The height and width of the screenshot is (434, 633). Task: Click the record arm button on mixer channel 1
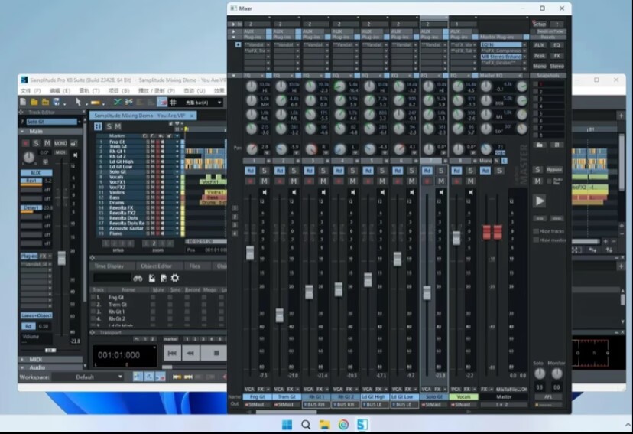point(250,181)
